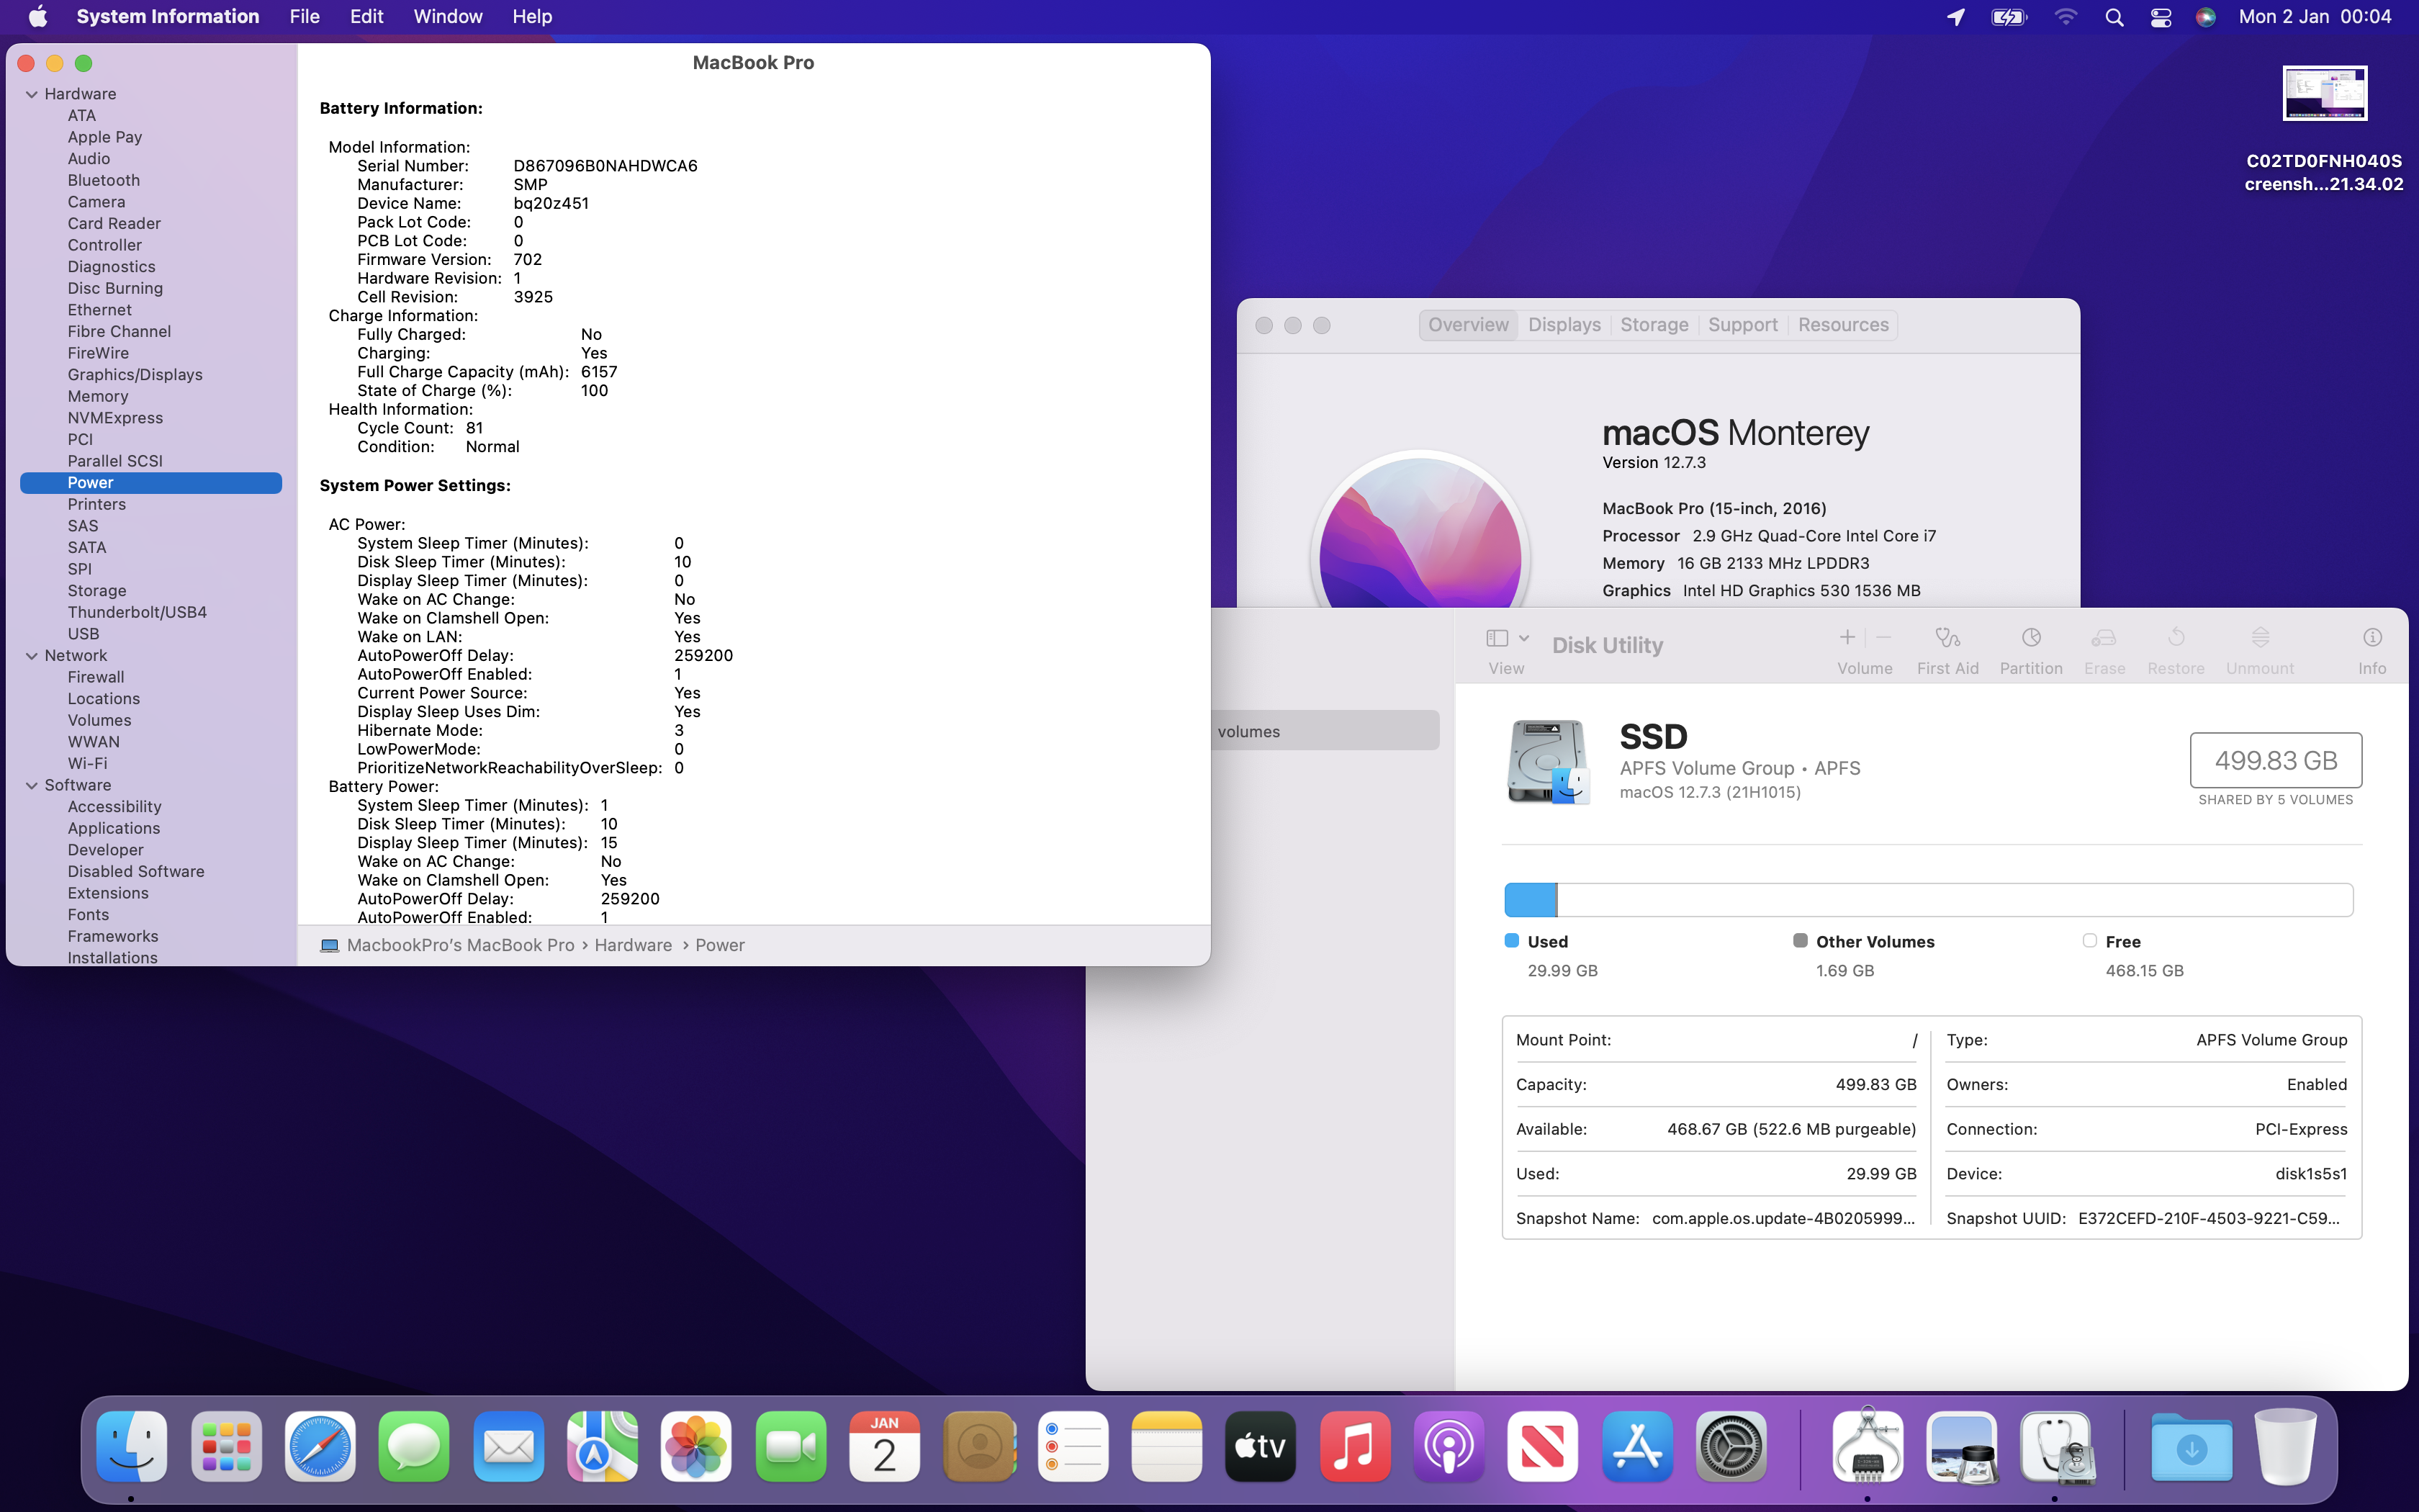Click the add Volume plus icon
Image resolution: width=2419 pixels, height=1512 pixels.
pyautogui.click(x=1847, y=637)
